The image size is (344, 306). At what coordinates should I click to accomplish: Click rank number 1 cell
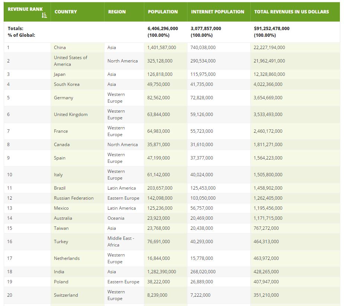click(x=27, y=48)
